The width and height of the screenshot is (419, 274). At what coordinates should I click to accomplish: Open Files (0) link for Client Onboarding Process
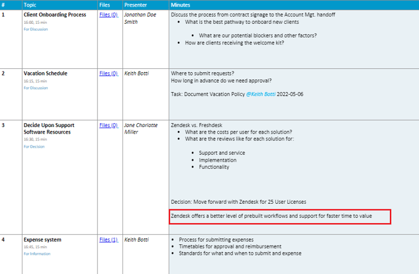pos(109,15)
